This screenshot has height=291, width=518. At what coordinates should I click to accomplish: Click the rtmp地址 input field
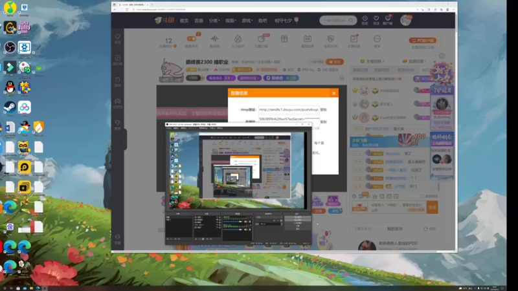tap(289, 109)
